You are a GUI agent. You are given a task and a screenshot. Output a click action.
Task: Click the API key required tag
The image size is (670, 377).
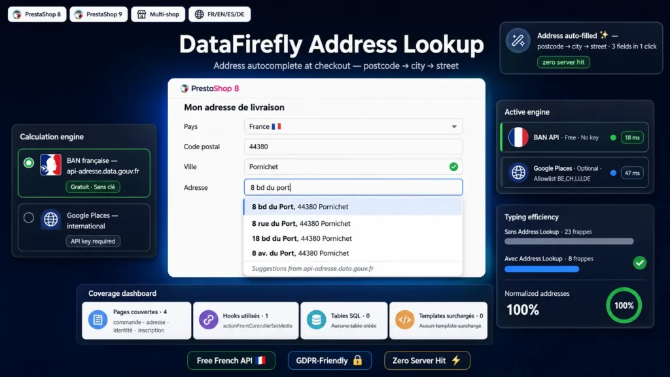click(93, 241)
